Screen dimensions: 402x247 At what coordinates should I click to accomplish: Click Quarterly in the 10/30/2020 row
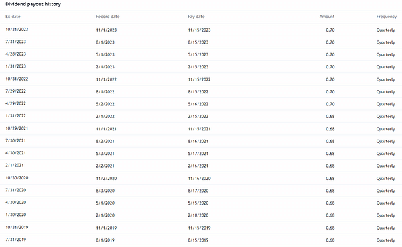386,179
